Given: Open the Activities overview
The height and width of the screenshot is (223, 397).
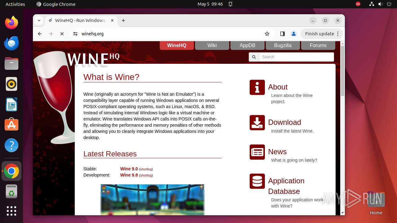Looking at the screenshot, I should click(15, 4).
